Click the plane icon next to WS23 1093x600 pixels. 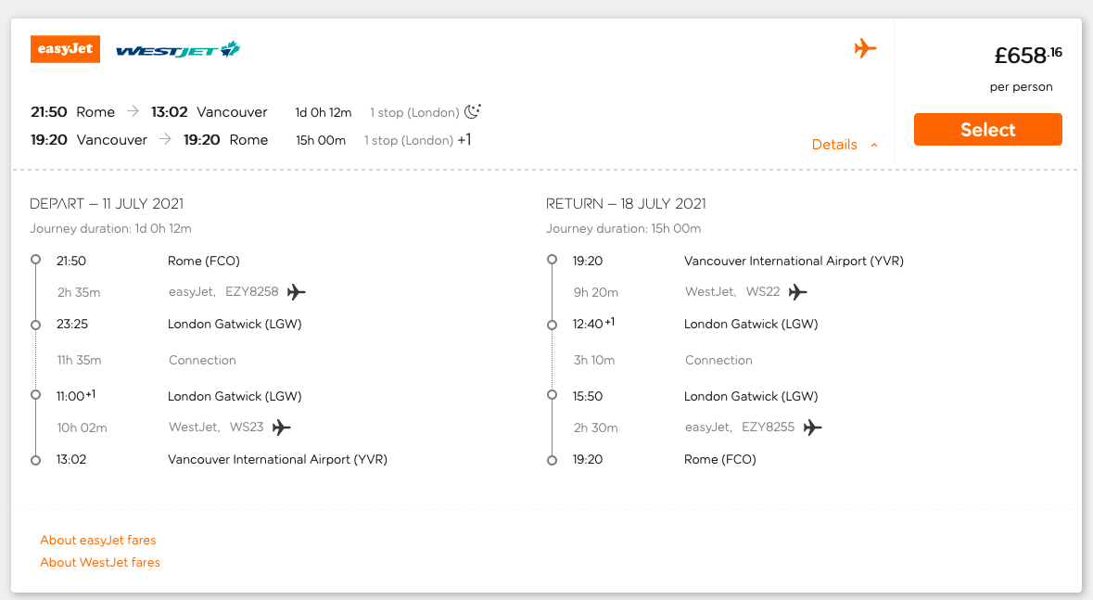pyautogui.click(x=281, y=427)
